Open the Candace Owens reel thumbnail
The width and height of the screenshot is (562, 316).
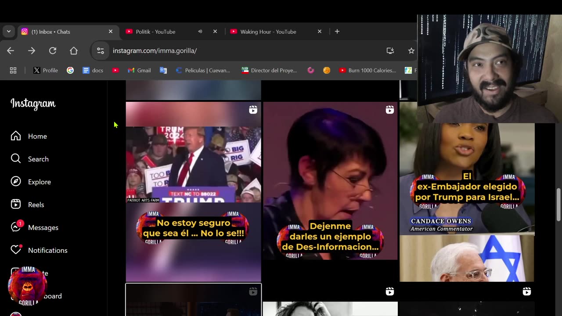[x=467, y=202]
